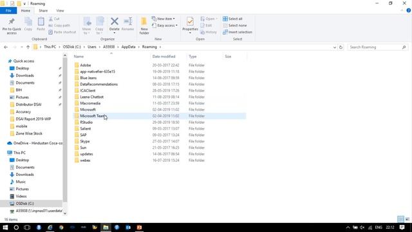The image size is (412, 232).
Task: Open Task View on taskbar
Action: (27, 227)
